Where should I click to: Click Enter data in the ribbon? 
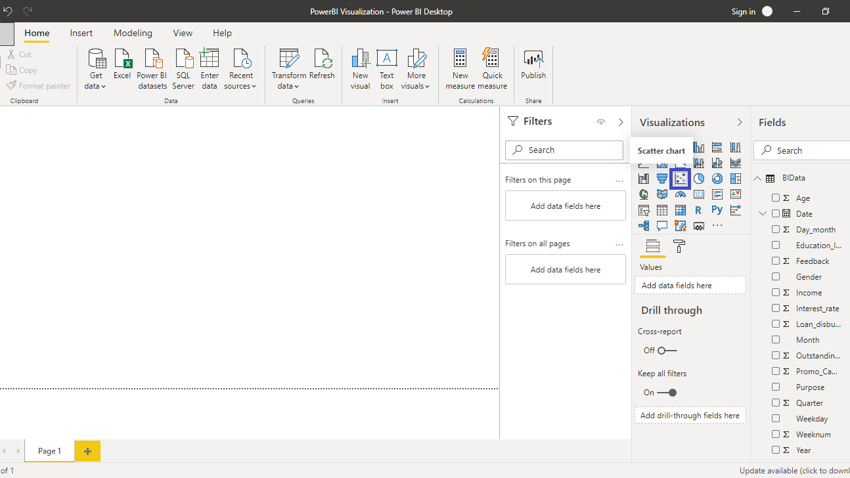pos(210,69)
